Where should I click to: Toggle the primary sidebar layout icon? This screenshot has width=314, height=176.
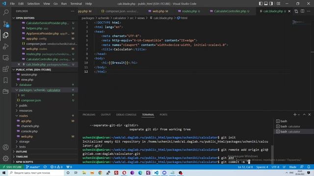(x=261, y=3)
